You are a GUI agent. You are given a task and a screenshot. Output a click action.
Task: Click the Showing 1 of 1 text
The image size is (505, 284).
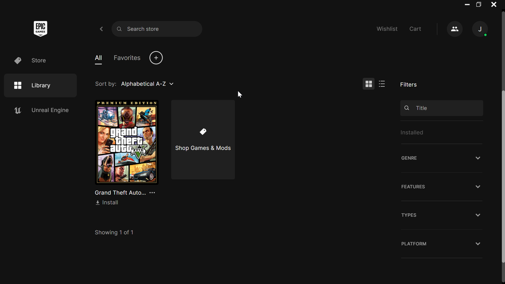114,232
